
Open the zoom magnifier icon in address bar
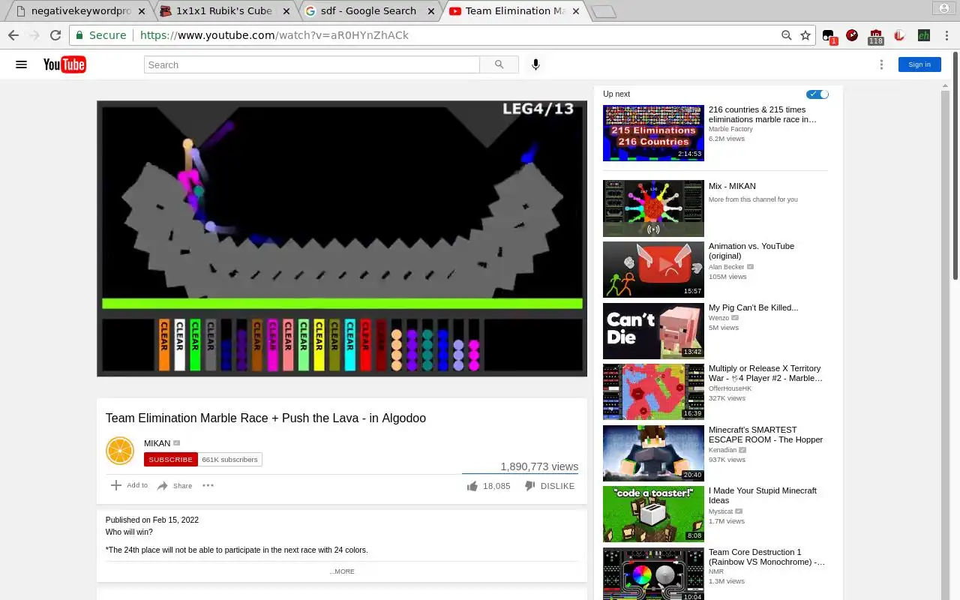(x=786, y=35)
